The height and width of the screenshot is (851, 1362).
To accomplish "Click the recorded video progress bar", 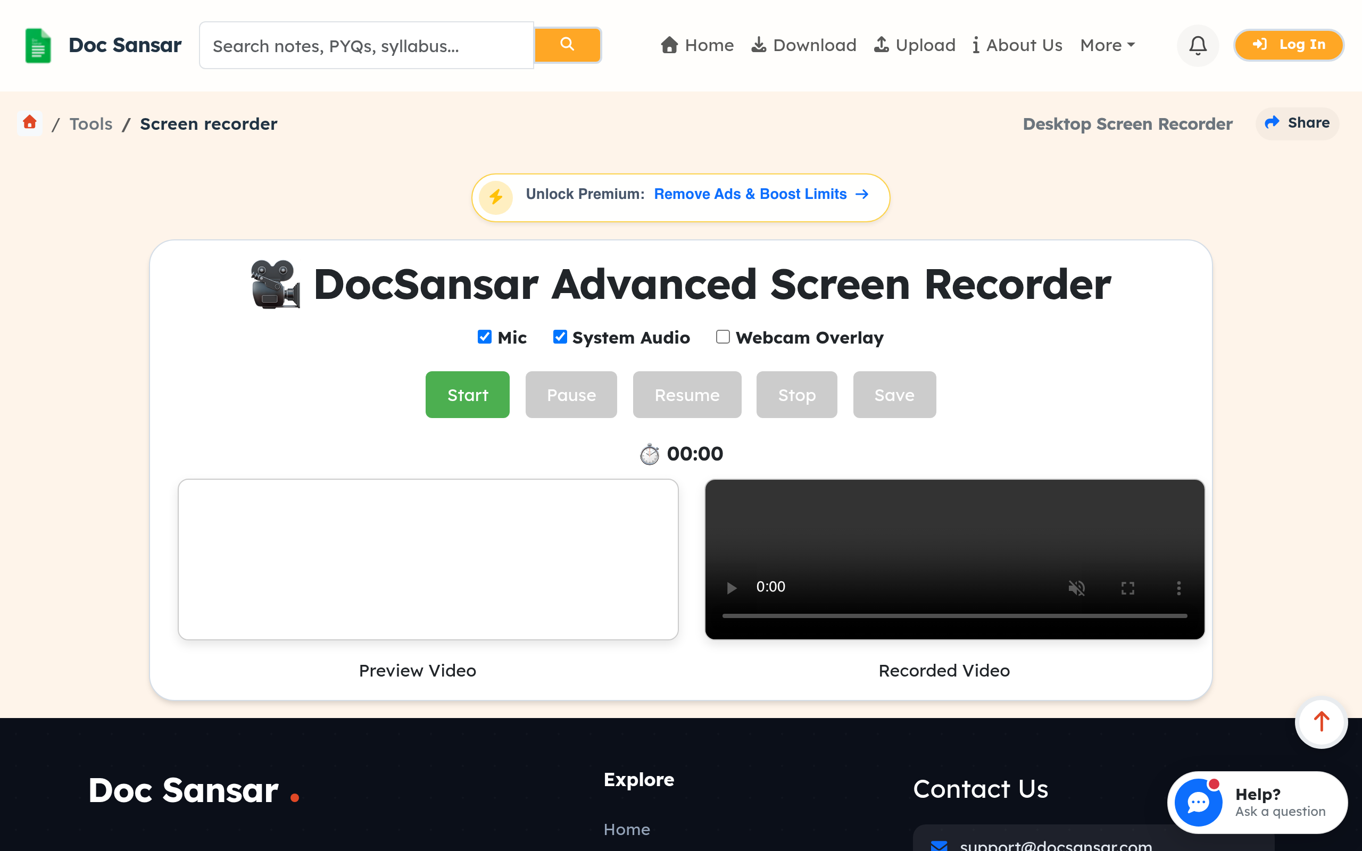I will pyautogui.click(x=954, y=616).
